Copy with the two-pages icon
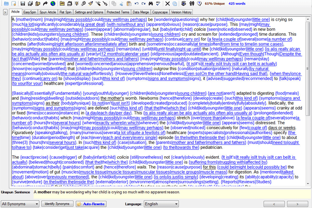 click(x=114, y=3)
